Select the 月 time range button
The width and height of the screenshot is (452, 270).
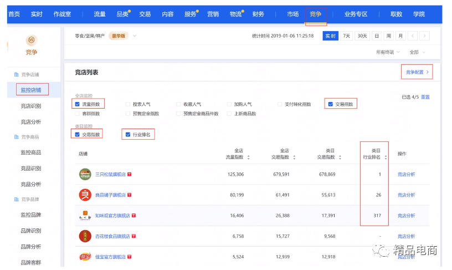click(x=400, y=36)
